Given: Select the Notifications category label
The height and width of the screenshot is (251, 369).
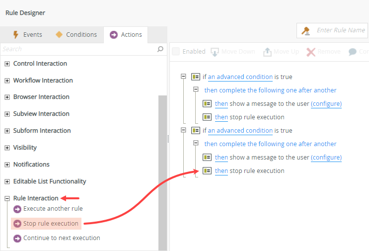Looking at the screenshot, I should tap(31, 165).
